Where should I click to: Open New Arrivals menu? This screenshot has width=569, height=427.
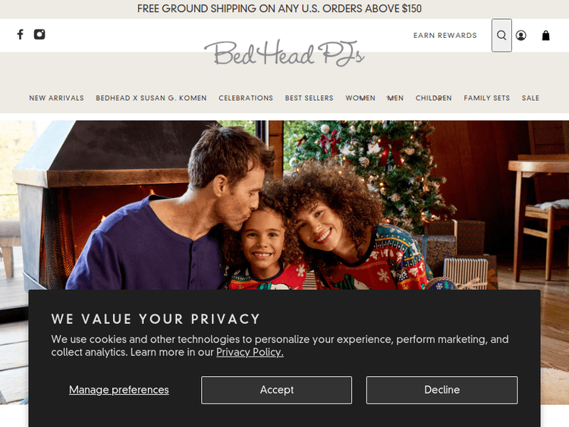56,98
